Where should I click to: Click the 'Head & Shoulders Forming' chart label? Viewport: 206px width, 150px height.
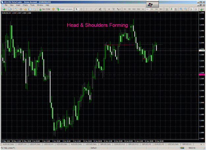click(x=97, y=25)
